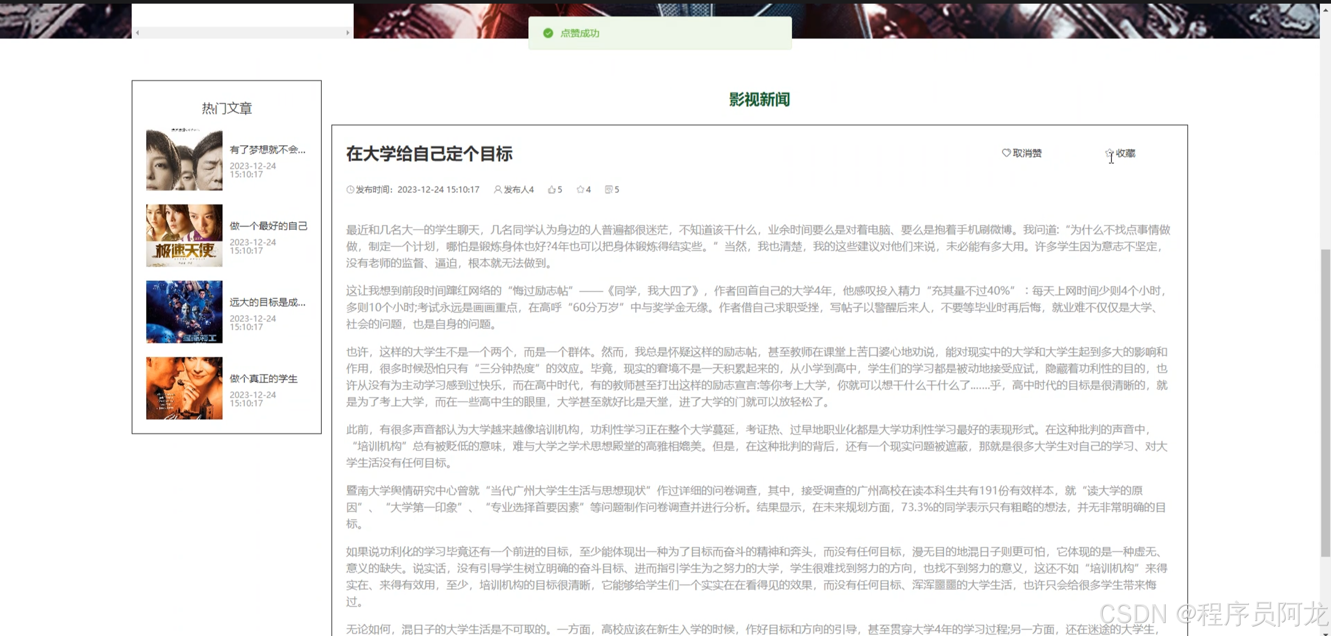Click the vertical page scrollbar thumb
This screenshot has width=1331, height=636.
click(x=1325, y=403)
